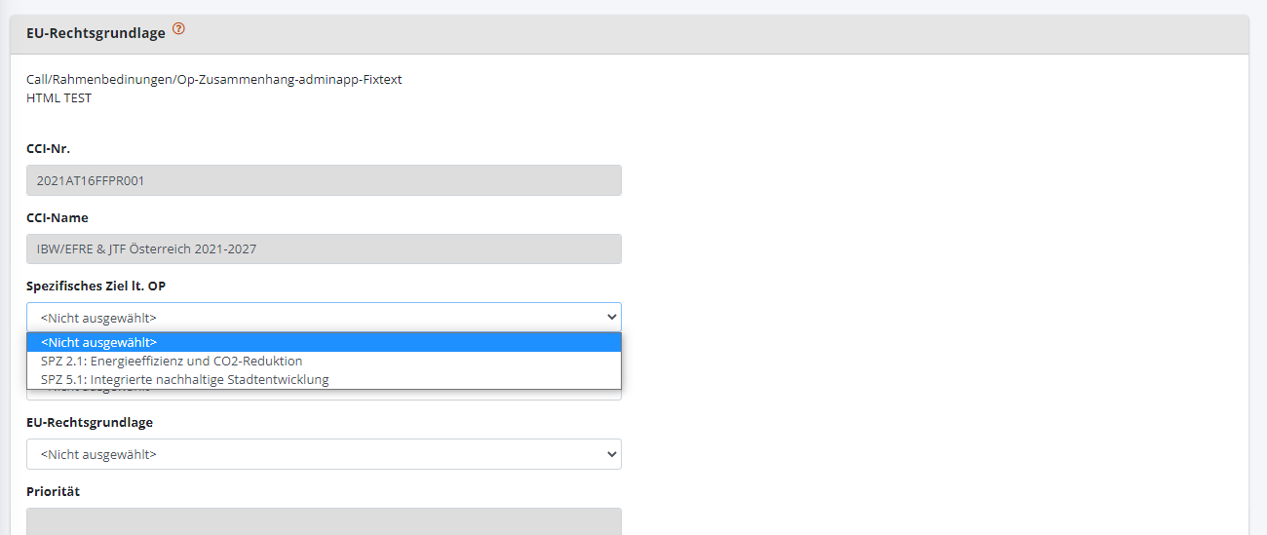Click the HTML TEST text line
This screenshot has height=535, width=1267.
click(58, 98)
